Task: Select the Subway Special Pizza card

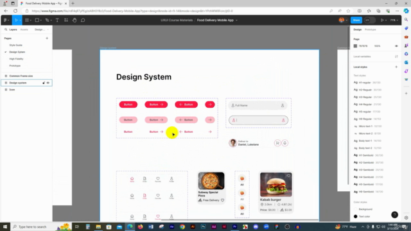Action: [211, 187]
